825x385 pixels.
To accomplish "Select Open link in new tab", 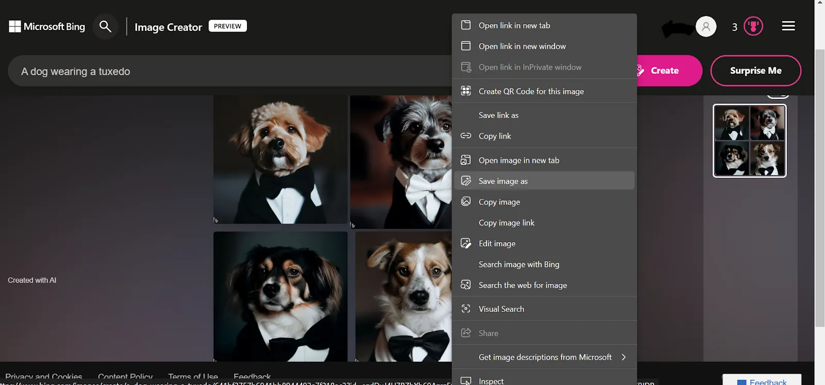I will click(x=514, y=25).
